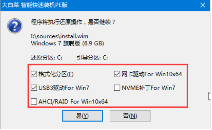This screenshot has width=212, height=130.
Task: Click the blue question mark icon
Action: [15, 26]
